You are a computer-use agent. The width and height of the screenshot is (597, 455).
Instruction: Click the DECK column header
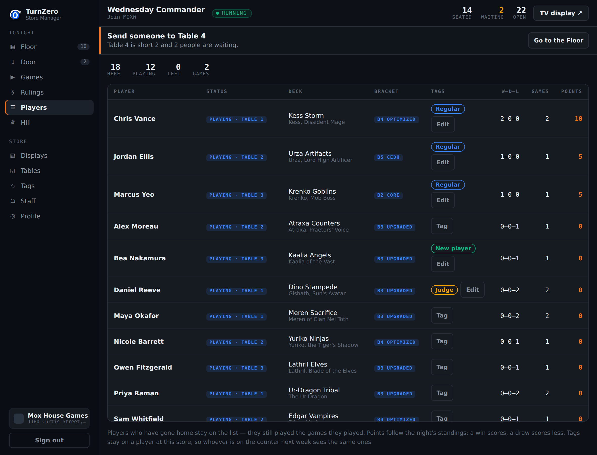pyautogui.click(x=295, y=92)
